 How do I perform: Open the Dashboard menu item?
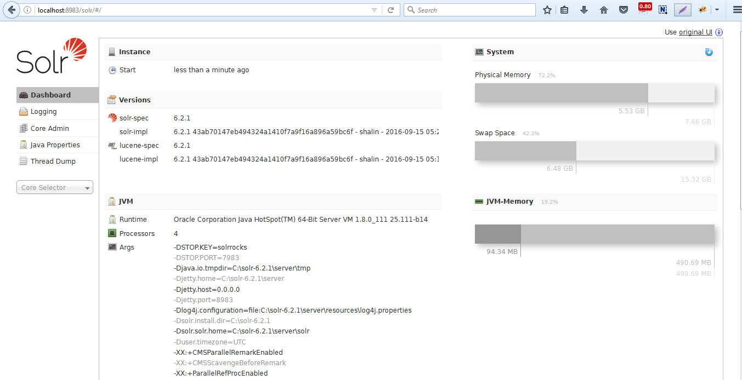[58, 95]
